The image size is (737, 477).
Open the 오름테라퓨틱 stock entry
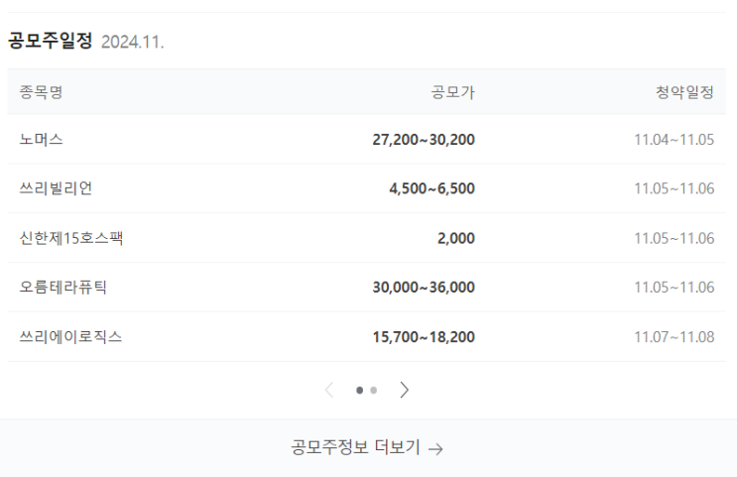click(62, 288)
